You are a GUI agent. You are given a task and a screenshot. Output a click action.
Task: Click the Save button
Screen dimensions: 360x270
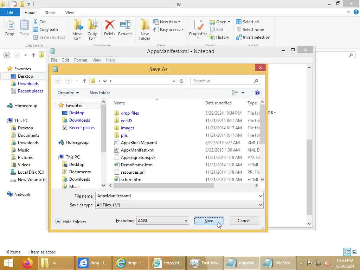click(209, 221)
